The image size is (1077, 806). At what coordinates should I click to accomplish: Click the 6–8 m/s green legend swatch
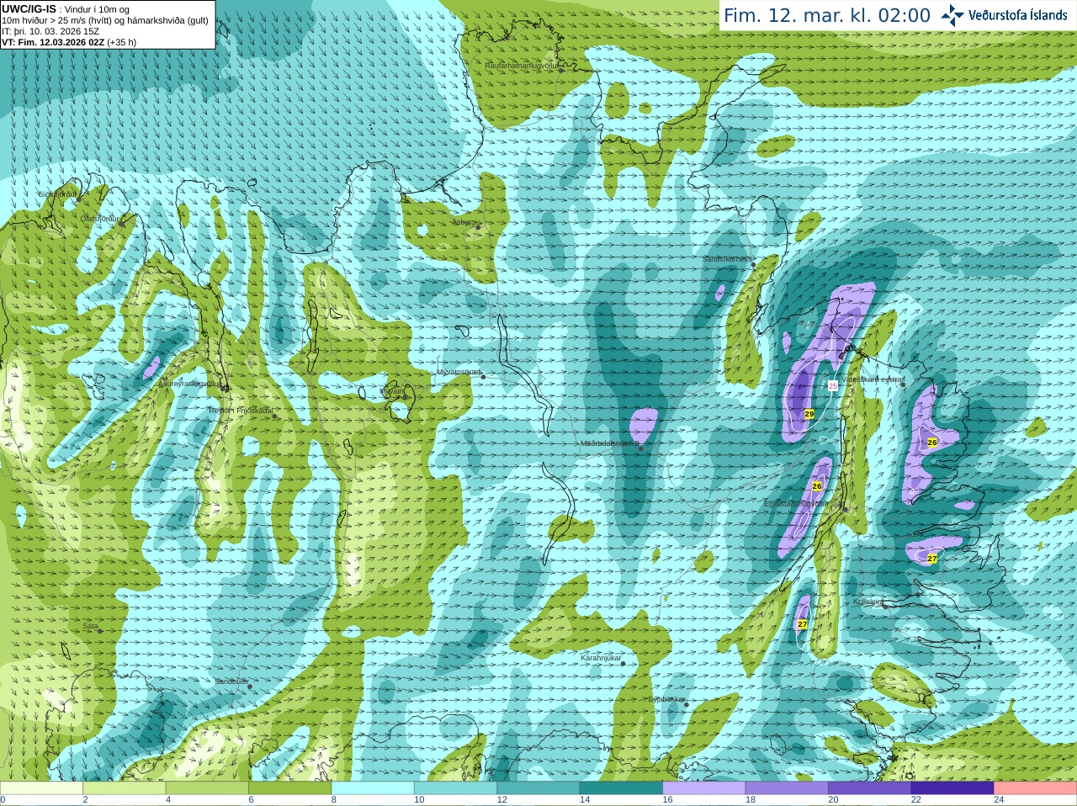point(289,788)
